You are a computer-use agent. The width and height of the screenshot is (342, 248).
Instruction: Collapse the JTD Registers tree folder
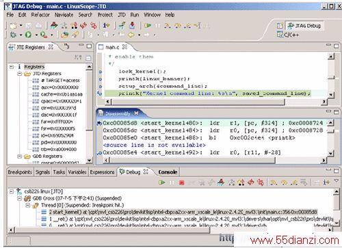20,74
